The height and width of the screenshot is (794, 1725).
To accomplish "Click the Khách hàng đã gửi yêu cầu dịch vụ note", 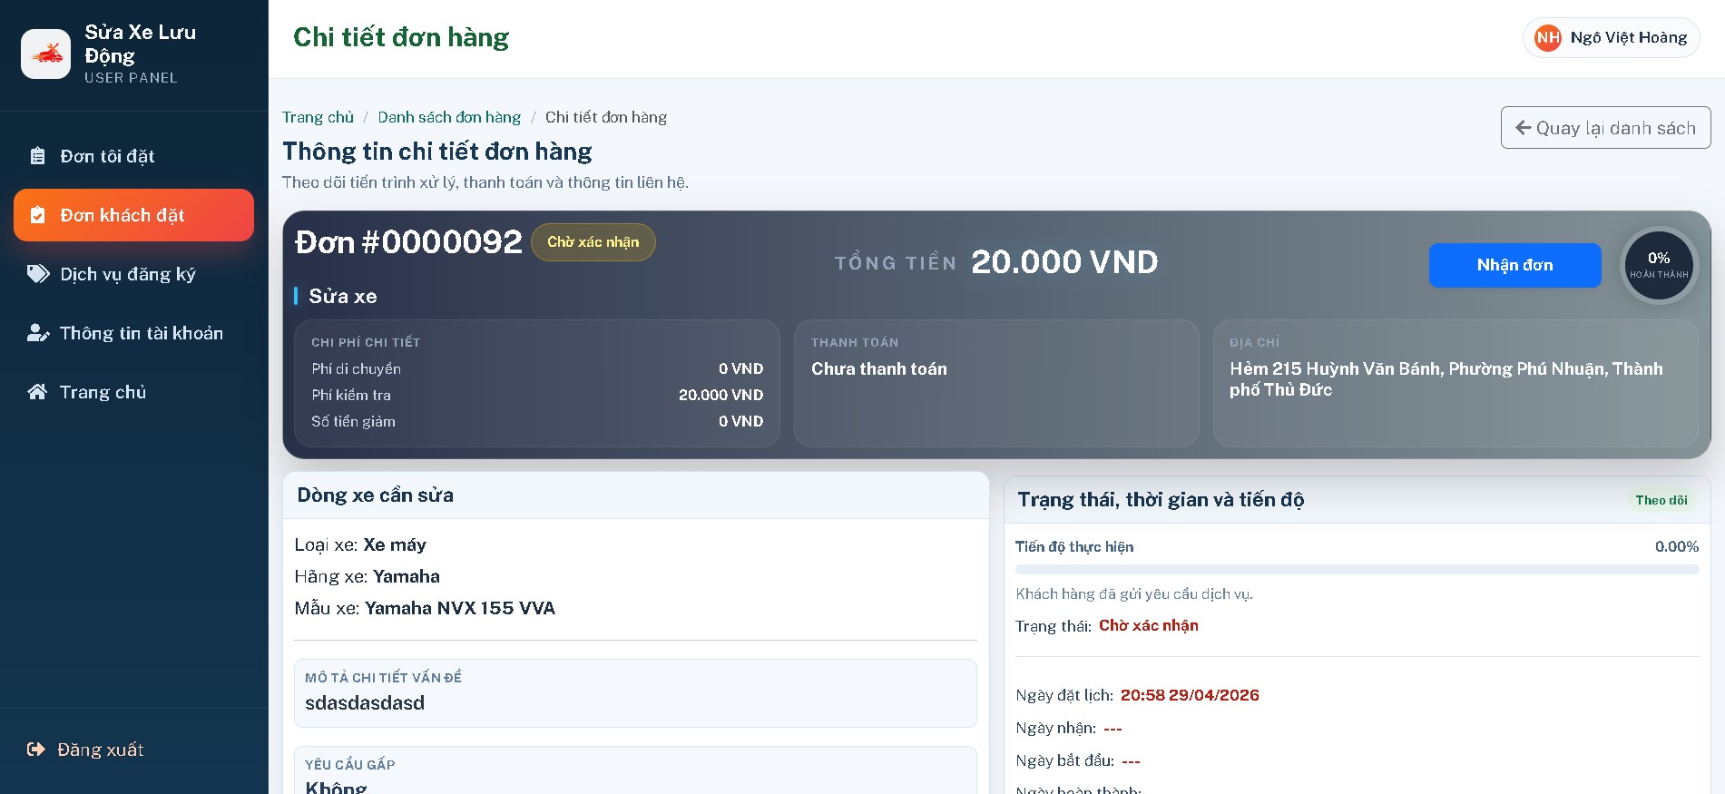I will 1134,593.
